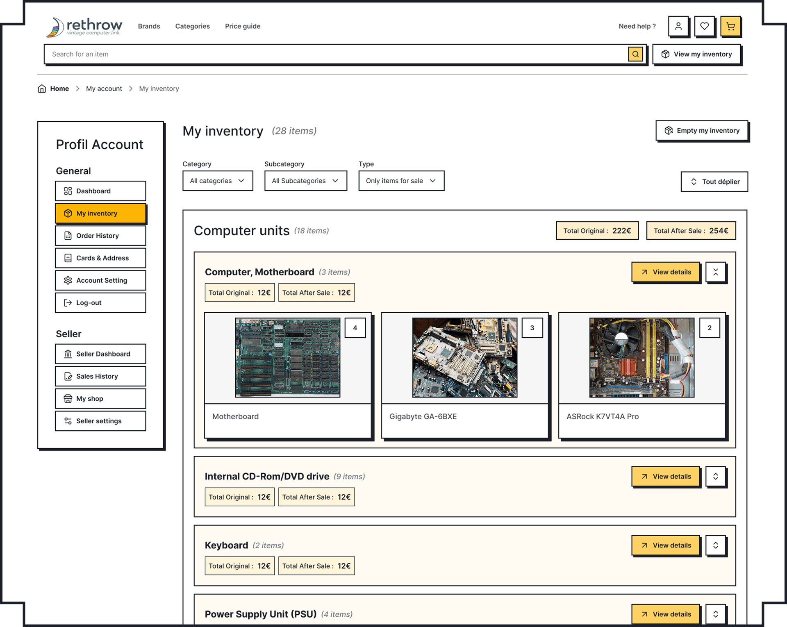Open Price guide link

(243, 26)
